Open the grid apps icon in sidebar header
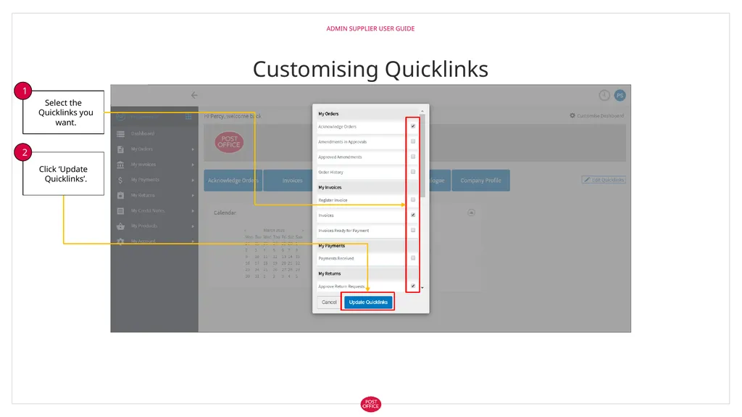Viewport: 742px width, 417px height. tap(189, 117)
